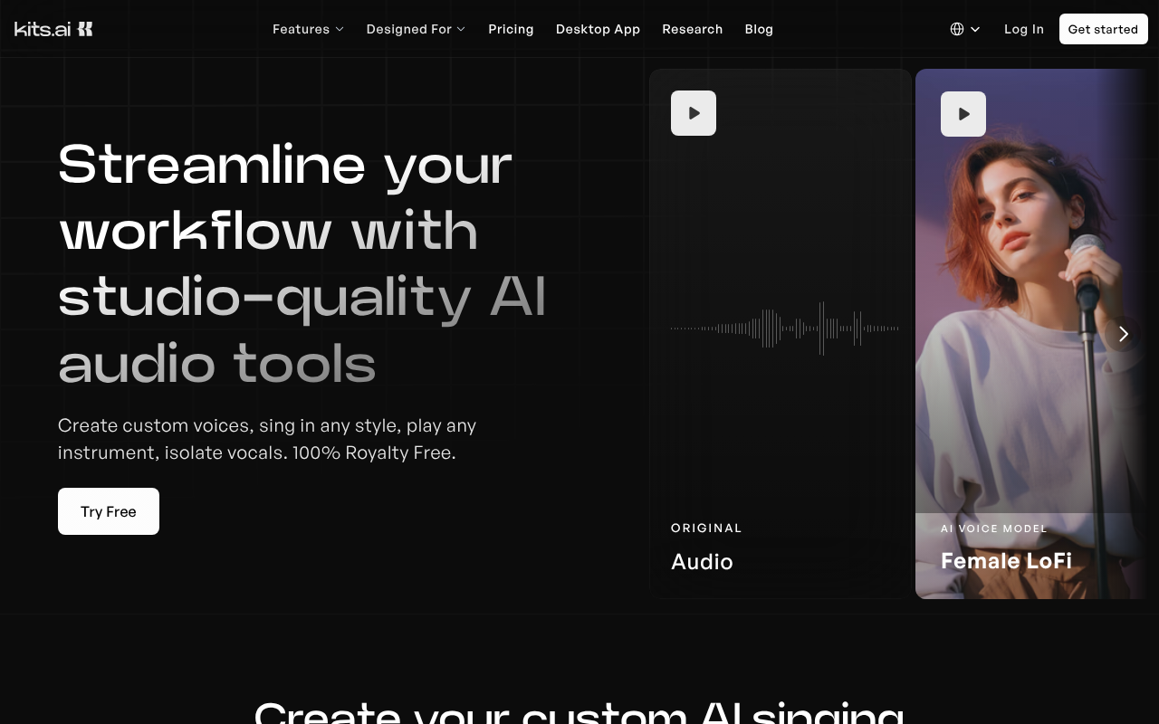The height and width of the screenshot is (724, 1159).
Task: Click the Female LoFi model name
Action: tap(1006, 561)
